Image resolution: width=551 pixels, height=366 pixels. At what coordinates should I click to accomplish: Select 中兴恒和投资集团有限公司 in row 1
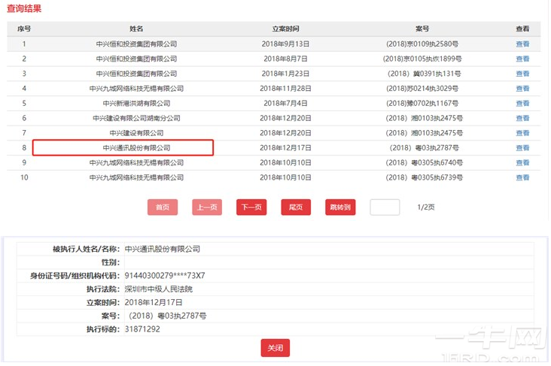pos(136,44)
